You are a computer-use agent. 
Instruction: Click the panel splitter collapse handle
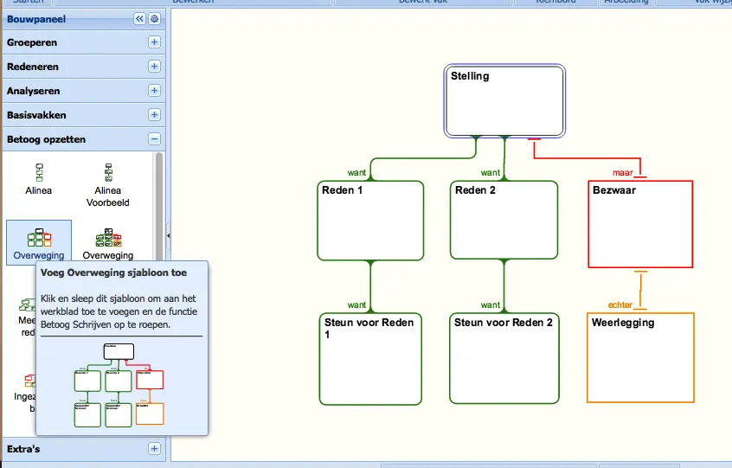(168, 234)
